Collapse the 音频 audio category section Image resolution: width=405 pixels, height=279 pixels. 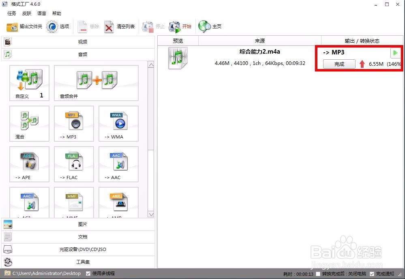pyautogui.click(x=78, y=54)
